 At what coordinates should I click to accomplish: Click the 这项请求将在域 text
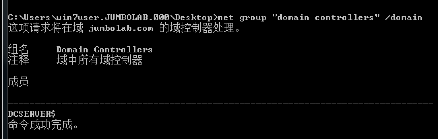[x=45, y=28]
